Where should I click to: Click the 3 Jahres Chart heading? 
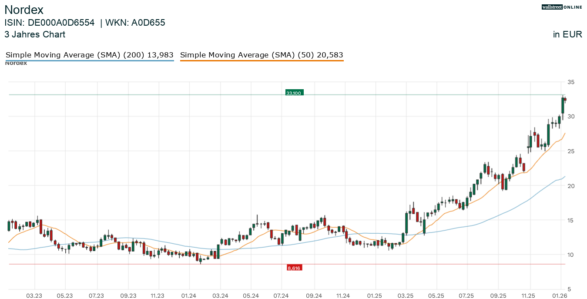35,34
